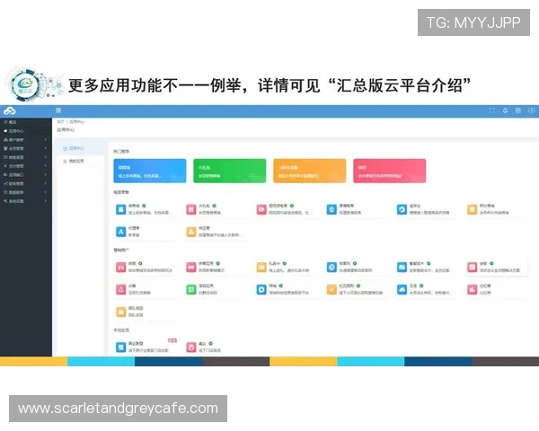Click the pink app icon under 本地生活
The image size is (539, 431).
[x=191, y=347]
